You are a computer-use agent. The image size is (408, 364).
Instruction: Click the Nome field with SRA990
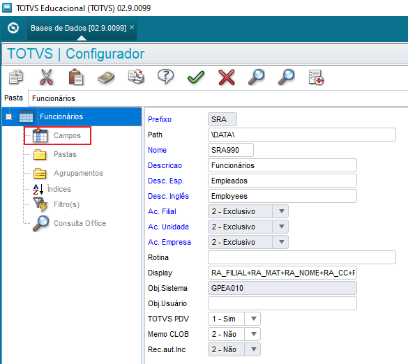coord(231,150)
